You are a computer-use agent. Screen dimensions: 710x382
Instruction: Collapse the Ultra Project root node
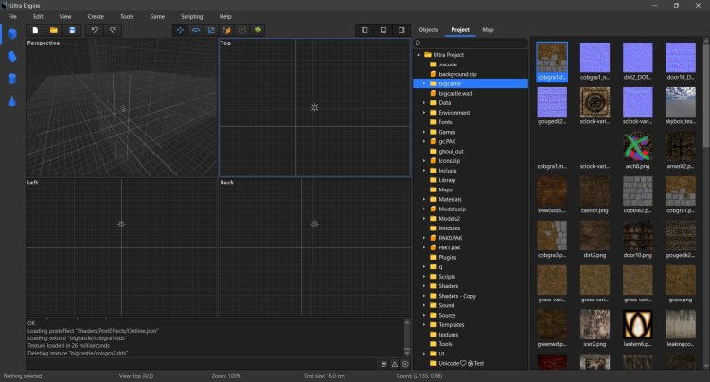(417, 55)
